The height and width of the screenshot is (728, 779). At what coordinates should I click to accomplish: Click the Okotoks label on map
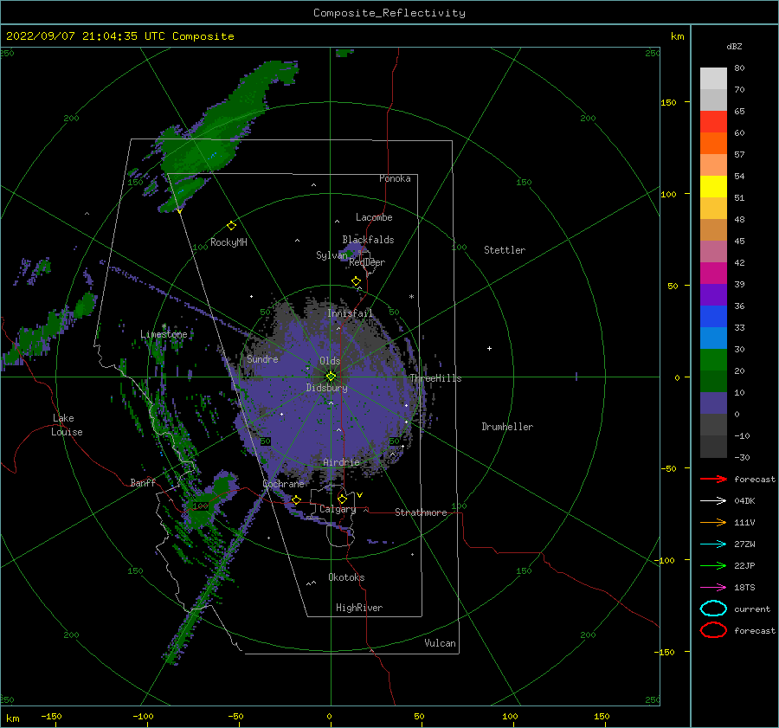pos(346,577)
